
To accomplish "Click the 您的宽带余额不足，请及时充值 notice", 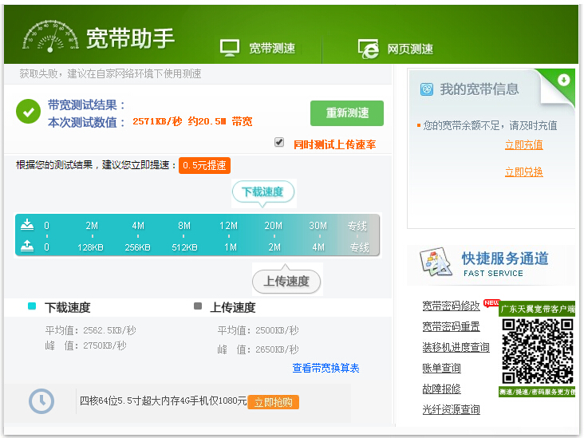I will (x=490, y=125).
